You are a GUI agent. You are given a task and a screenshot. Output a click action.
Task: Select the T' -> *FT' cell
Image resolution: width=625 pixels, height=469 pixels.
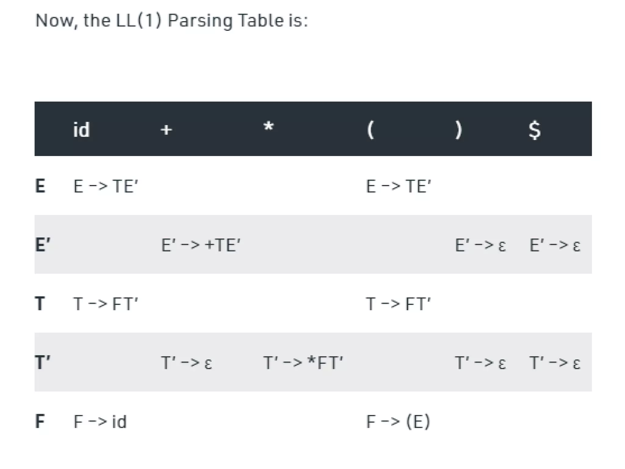pos(303,363)
